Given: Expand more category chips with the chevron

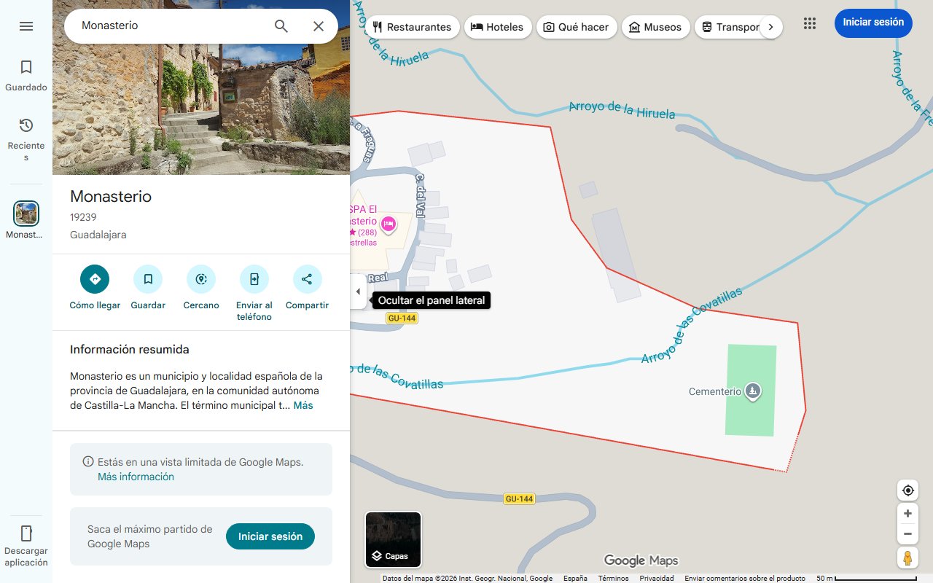Looking at the screenshot, I should pyautogui.click(x=771, y=26).
